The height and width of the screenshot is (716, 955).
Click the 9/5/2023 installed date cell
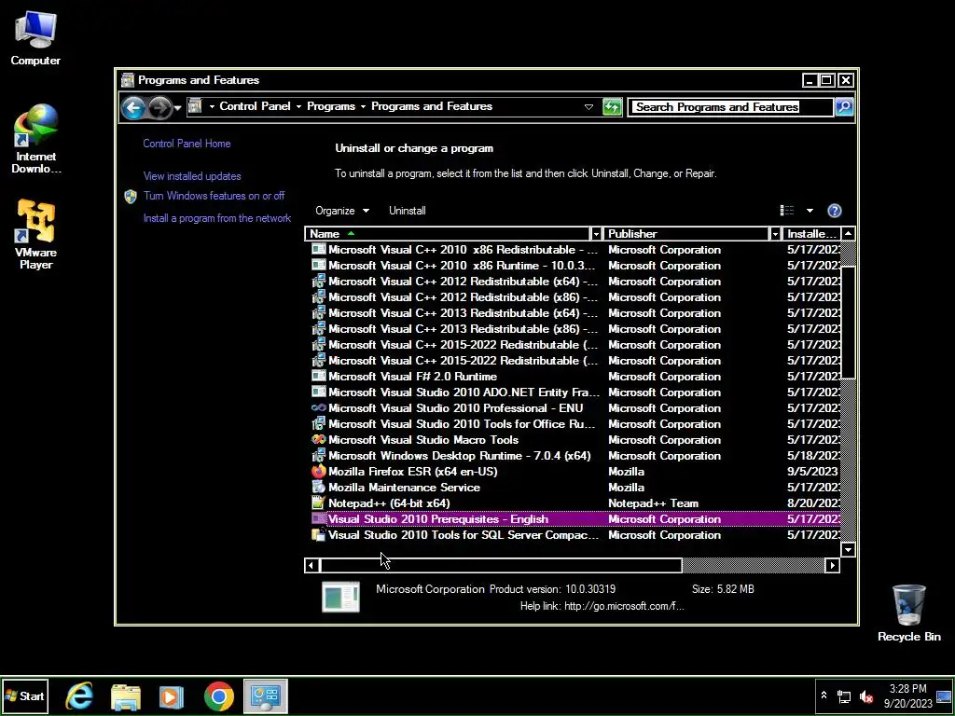812,471
